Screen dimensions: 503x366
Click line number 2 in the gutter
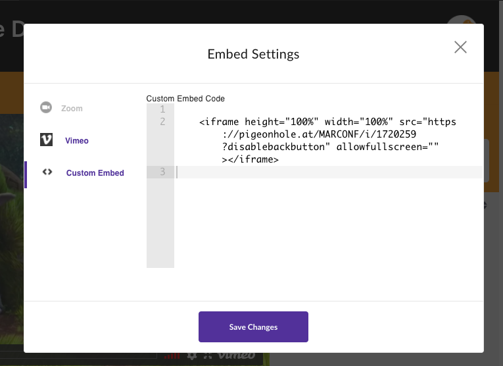coord(162,122)
